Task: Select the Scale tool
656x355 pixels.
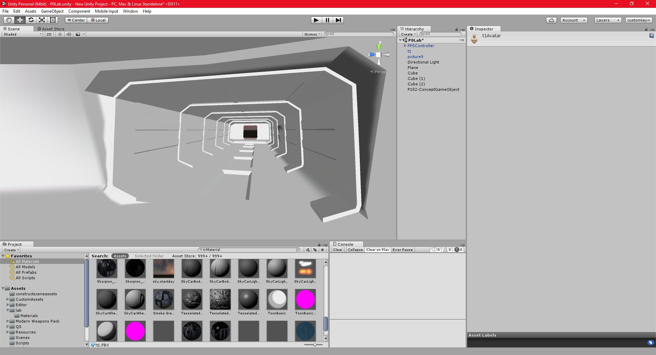Action: 42,20
